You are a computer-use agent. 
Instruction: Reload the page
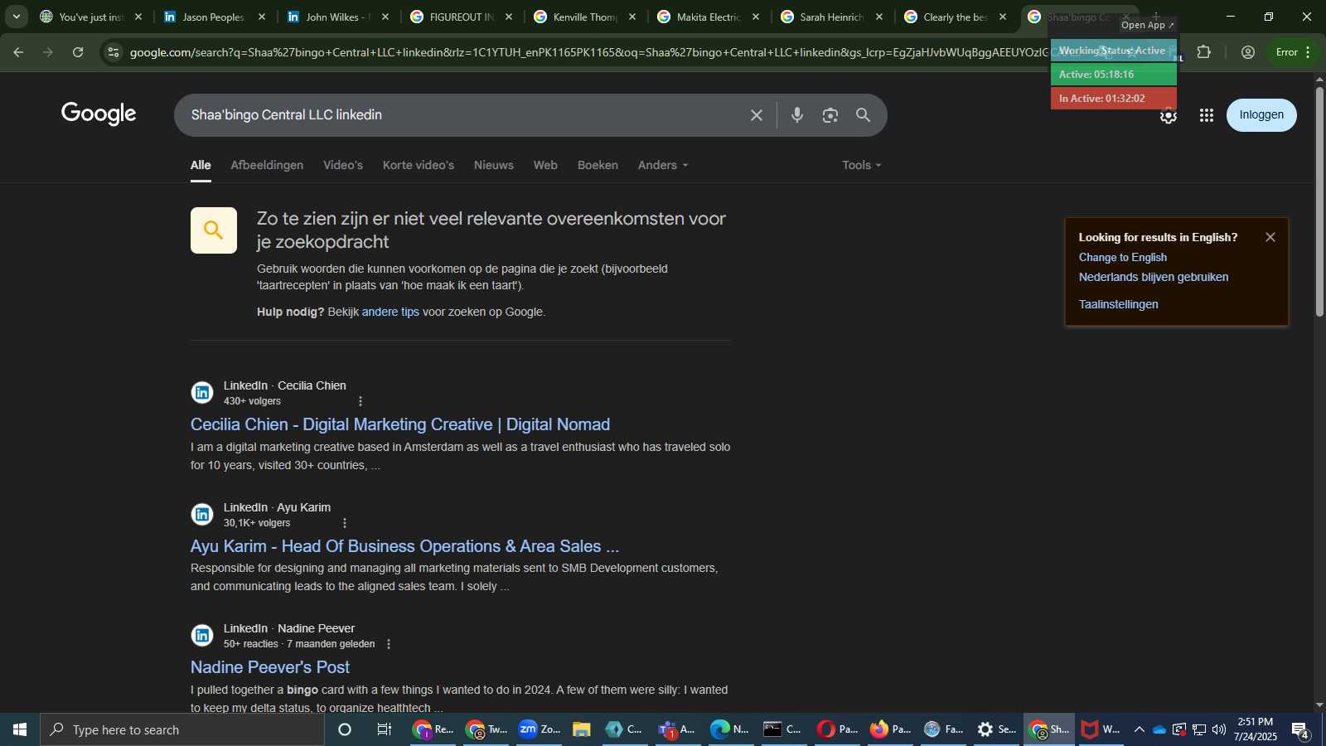click(78, 52)
